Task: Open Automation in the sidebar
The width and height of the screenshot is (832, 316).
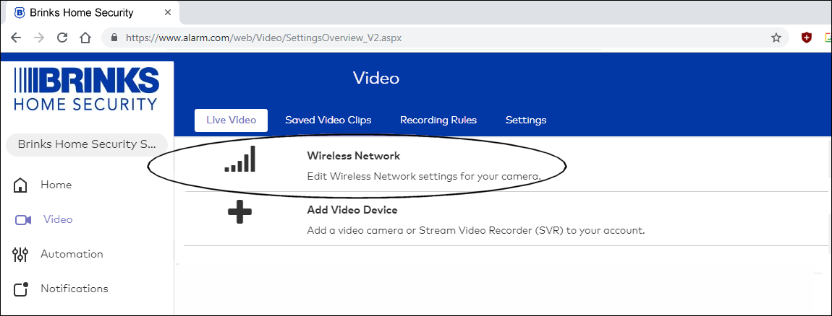Action: (72, 254)
